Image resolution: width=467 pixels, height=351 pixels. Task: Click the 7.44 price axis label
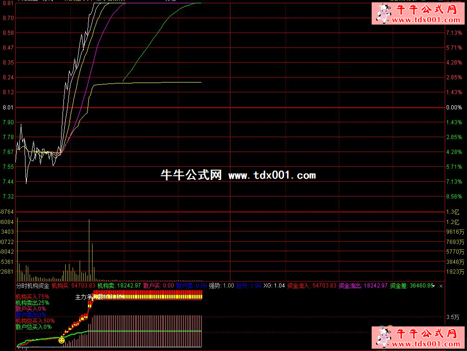point(8,181)
